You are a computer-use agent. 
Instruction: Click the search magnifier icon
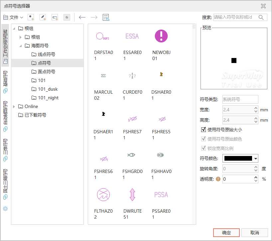(261, 17)
